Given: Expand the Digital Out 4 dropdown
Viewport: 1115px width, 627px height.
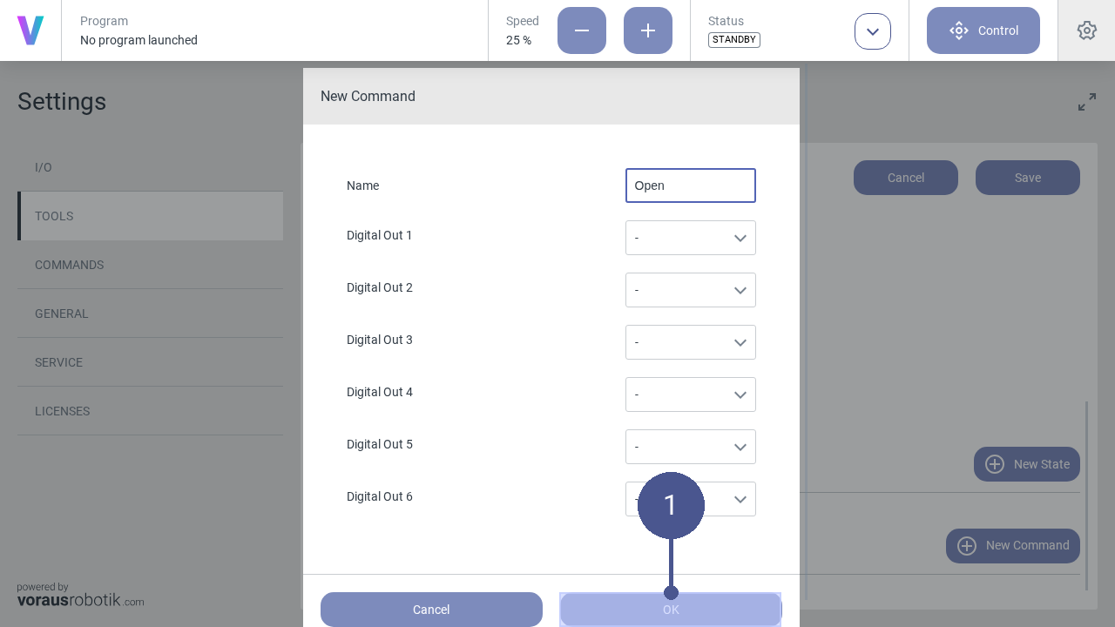Looking at the screenshot, I should tap(690, 394).
